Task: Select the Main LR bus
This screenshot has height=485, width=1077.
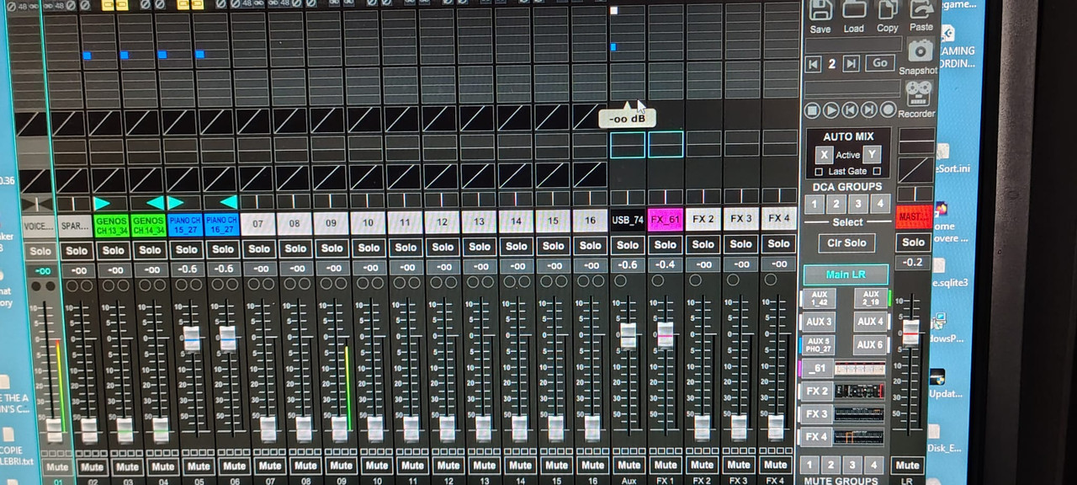Action: coord(846,274)
